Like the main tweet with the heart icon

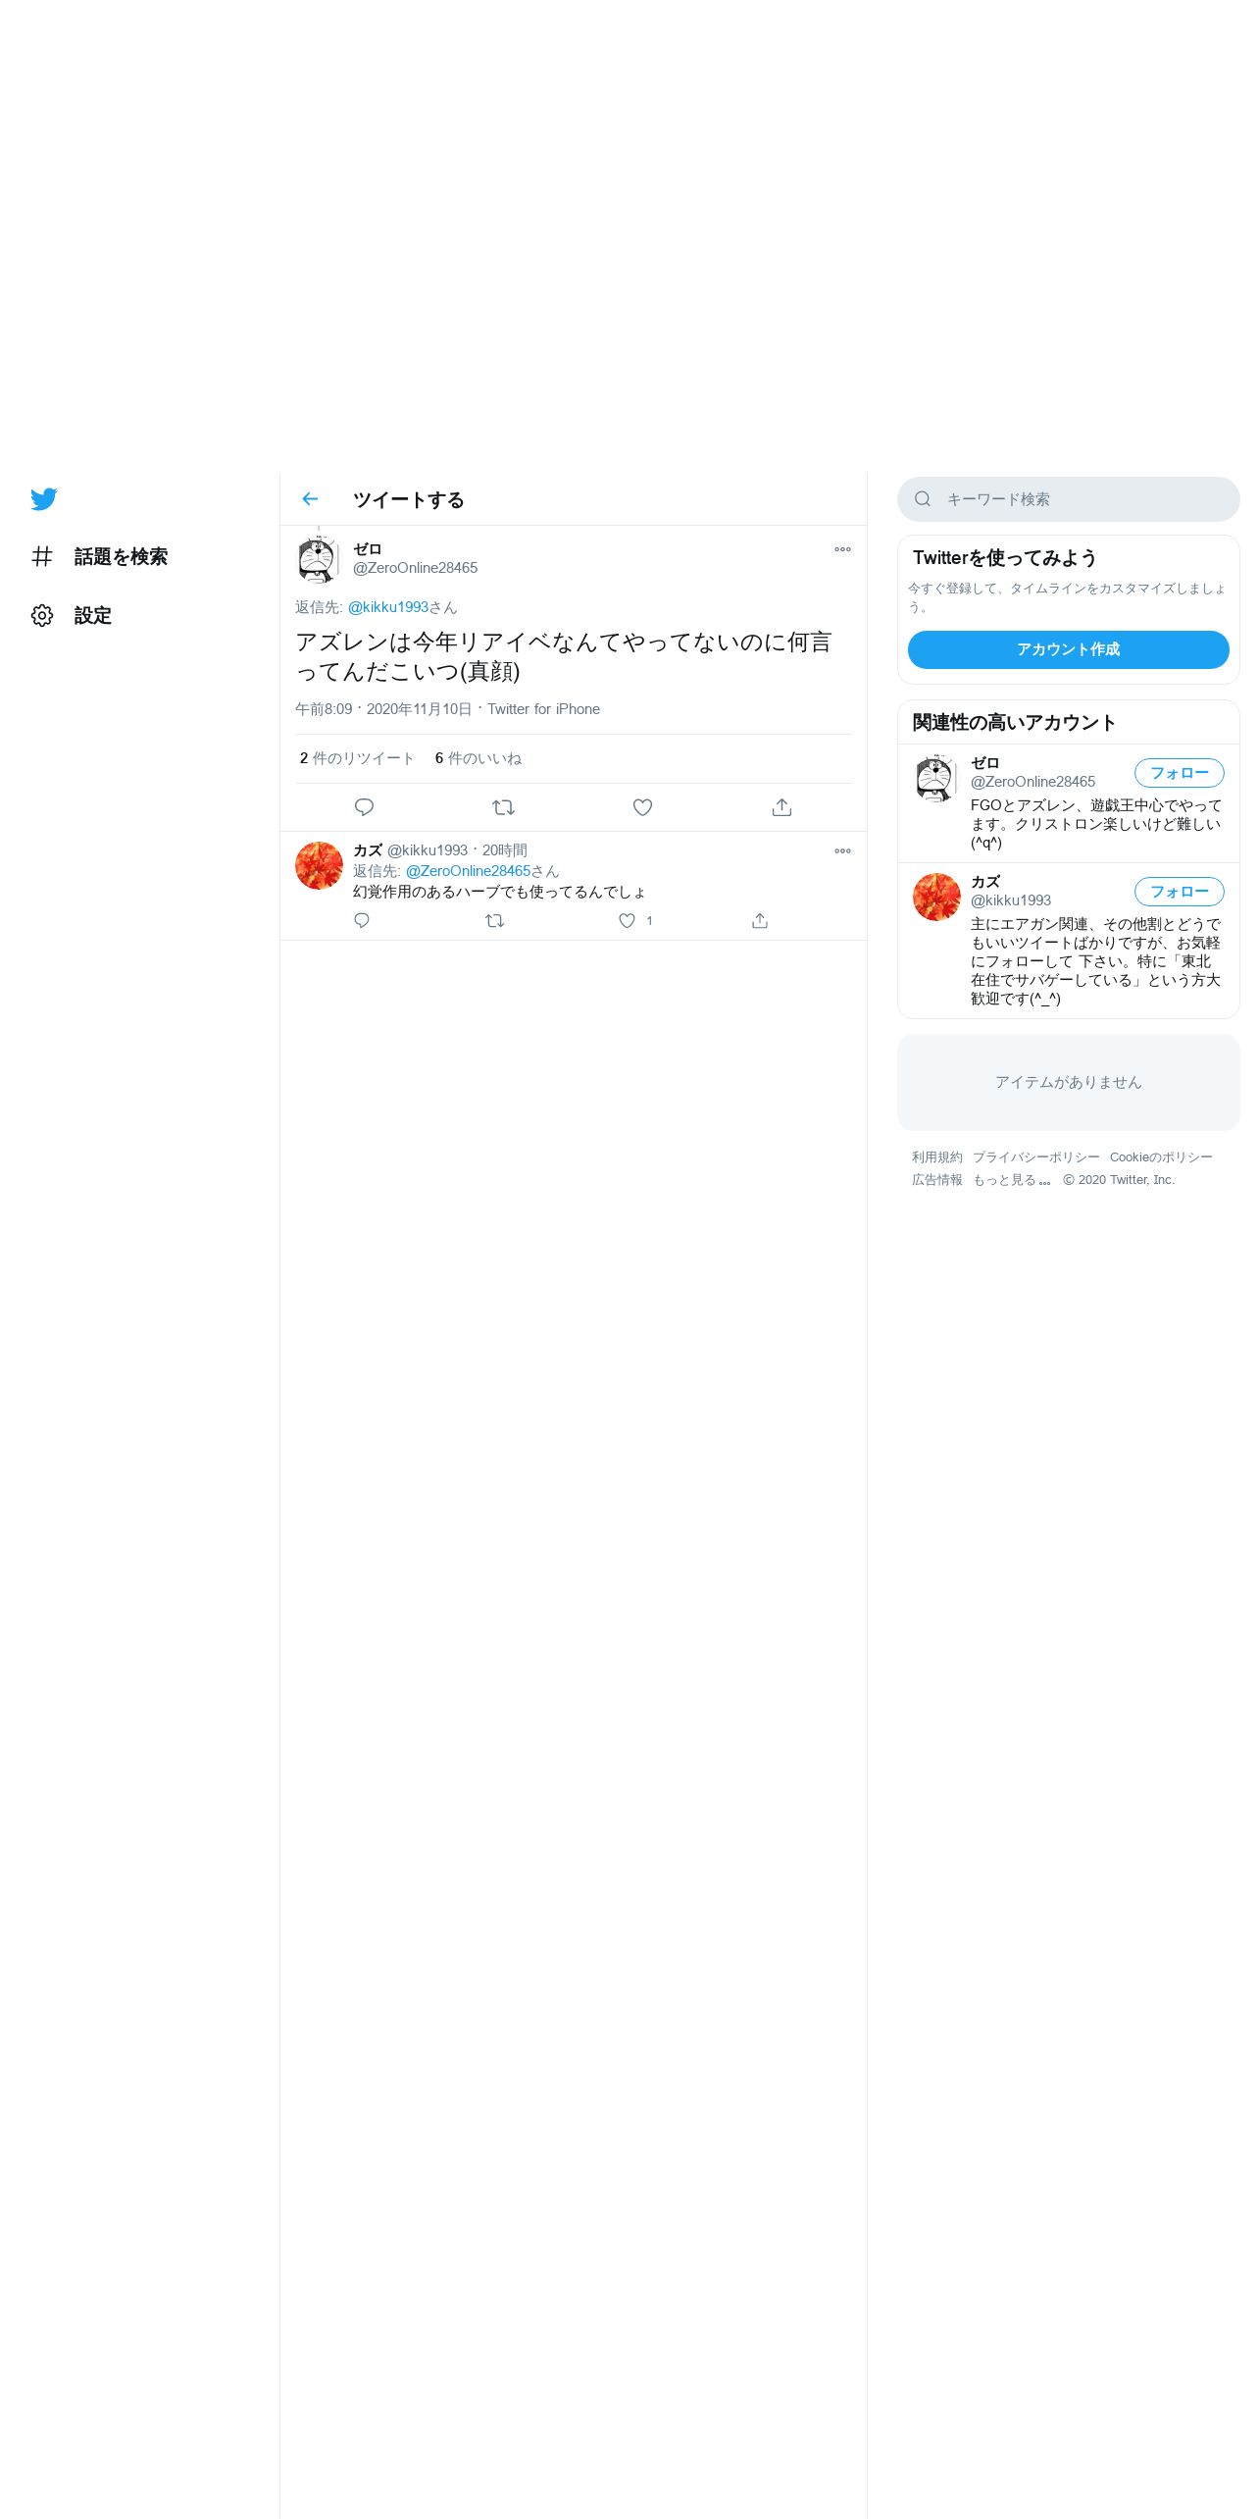click(x=642, y=807)
